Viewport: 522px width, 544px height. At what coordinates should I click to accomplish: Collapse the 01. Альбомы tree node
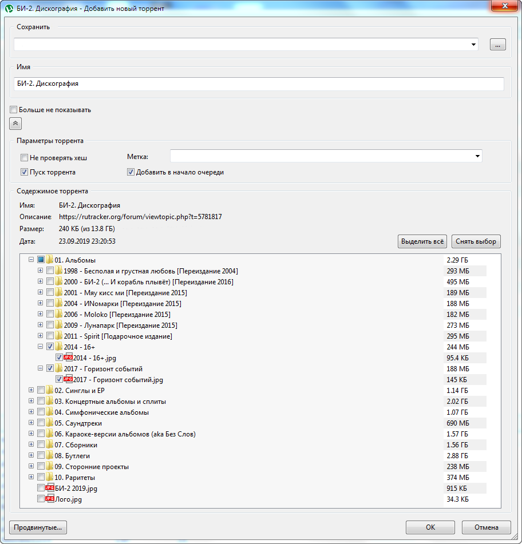coord(31,260)
